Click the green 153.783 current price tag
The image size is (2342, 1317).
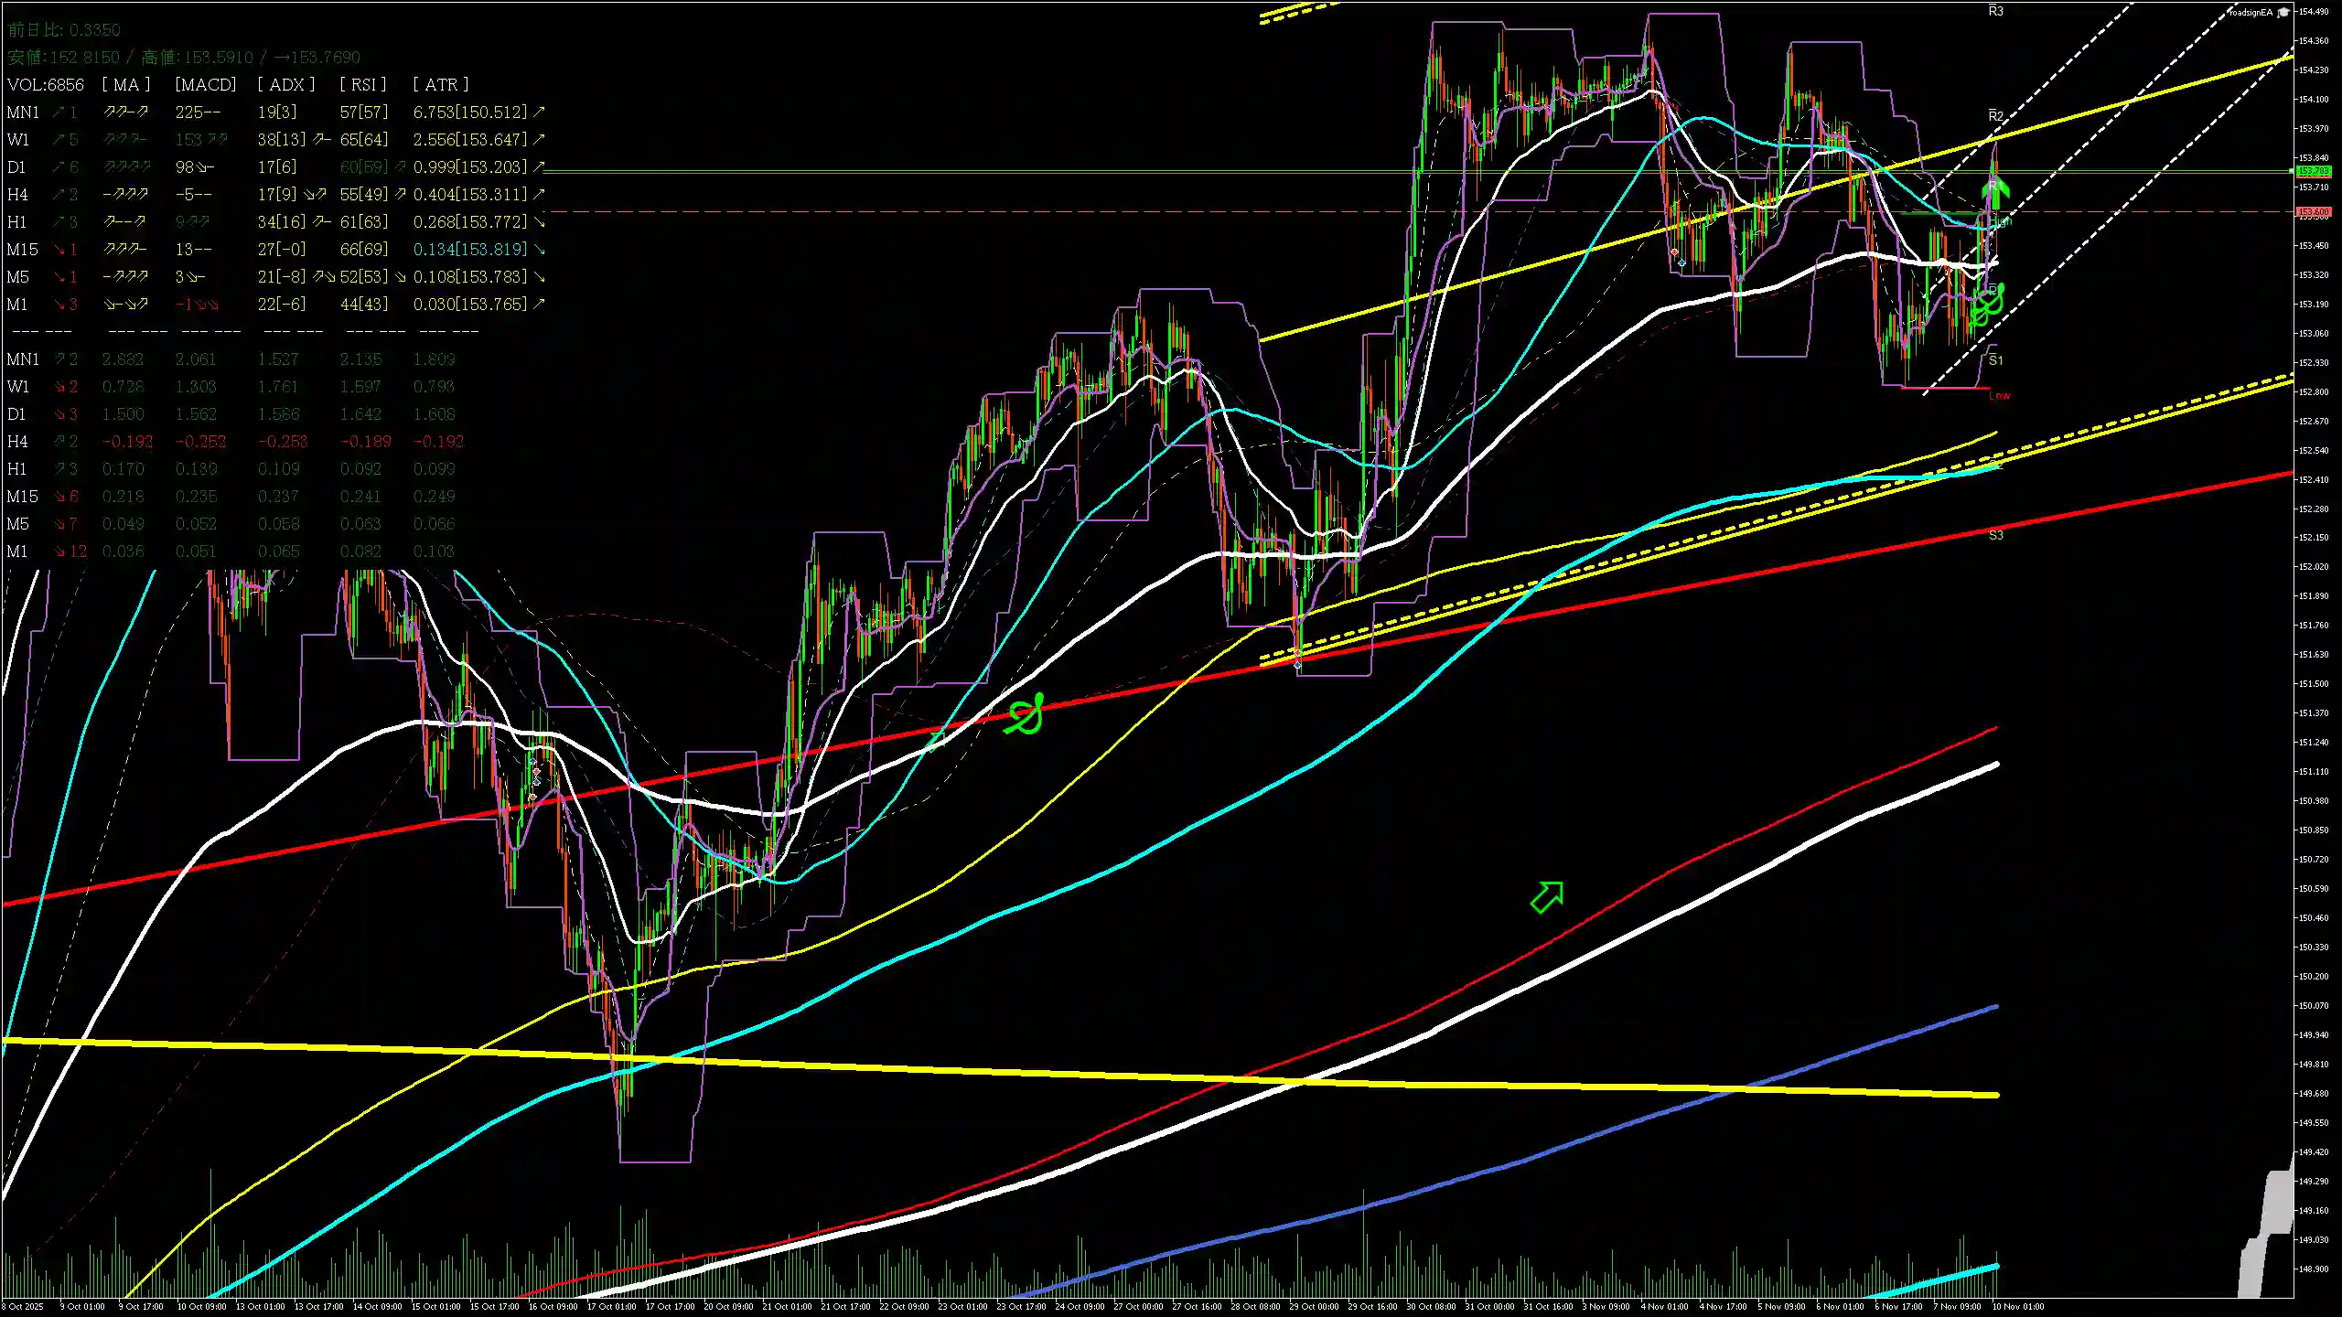pyautogui.click(x=2313, y=171)
